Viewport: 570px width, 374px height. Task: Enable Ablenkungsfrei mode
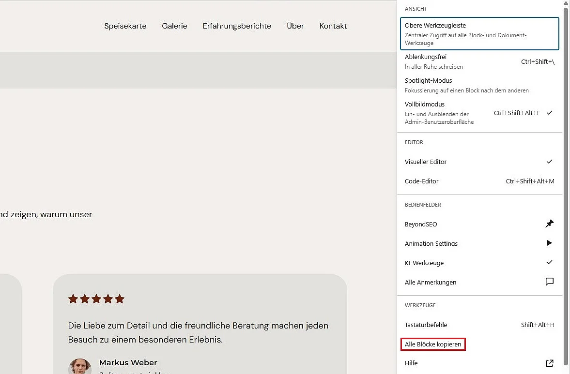(x=479, y=62)
